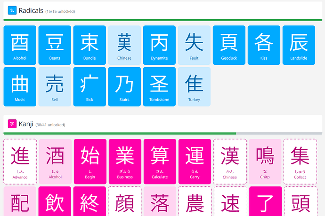Open the Beans radical tile
Screen dimensions: 325x216
pos(55,45)
